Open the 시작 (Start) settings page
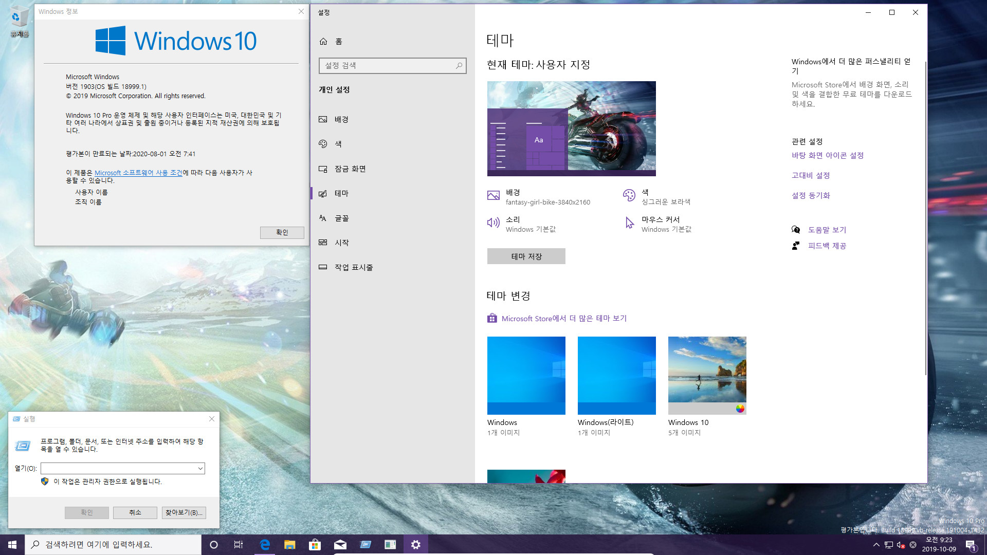Viewport: 987px width, 555px height. coord(392,243)
